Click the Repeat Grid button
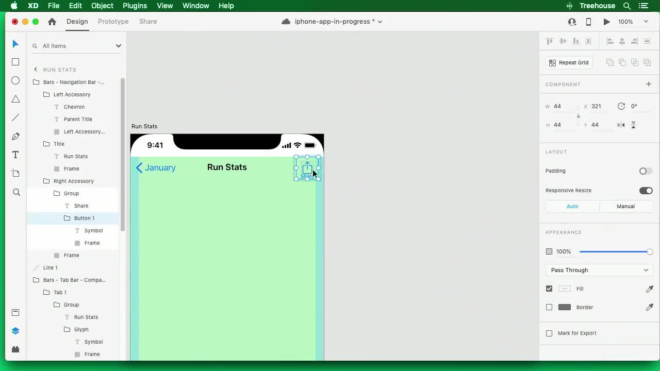Screen dimensions: 660x371 (568, 62)
